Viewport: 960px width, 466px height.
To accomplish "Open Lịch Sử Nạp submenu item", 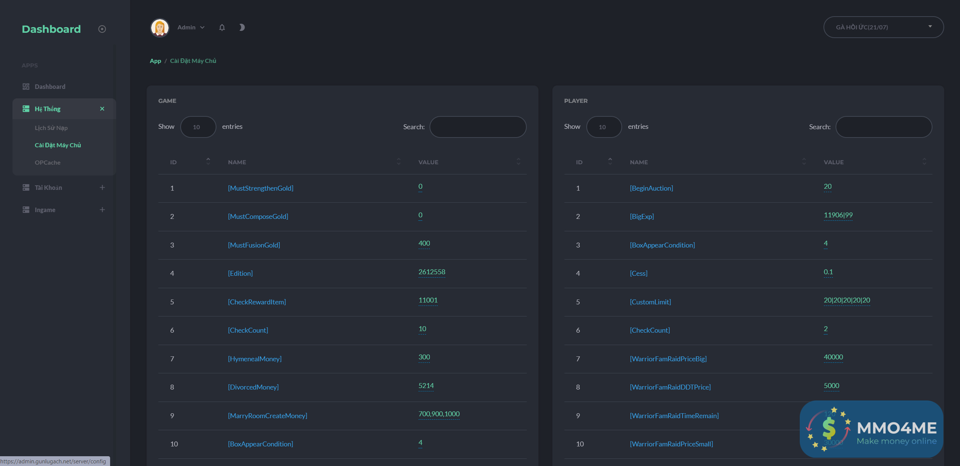I will [x=51, y=128].
